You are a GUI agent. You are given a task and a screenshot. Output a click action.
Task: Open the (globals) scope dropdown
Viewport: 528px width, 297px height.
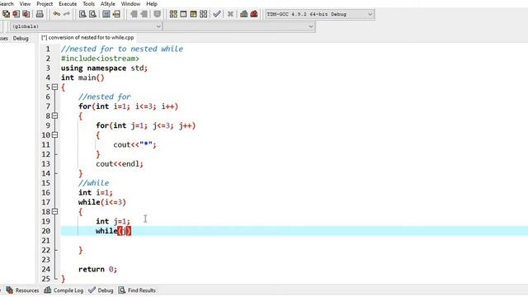click(x=86, y=26)
